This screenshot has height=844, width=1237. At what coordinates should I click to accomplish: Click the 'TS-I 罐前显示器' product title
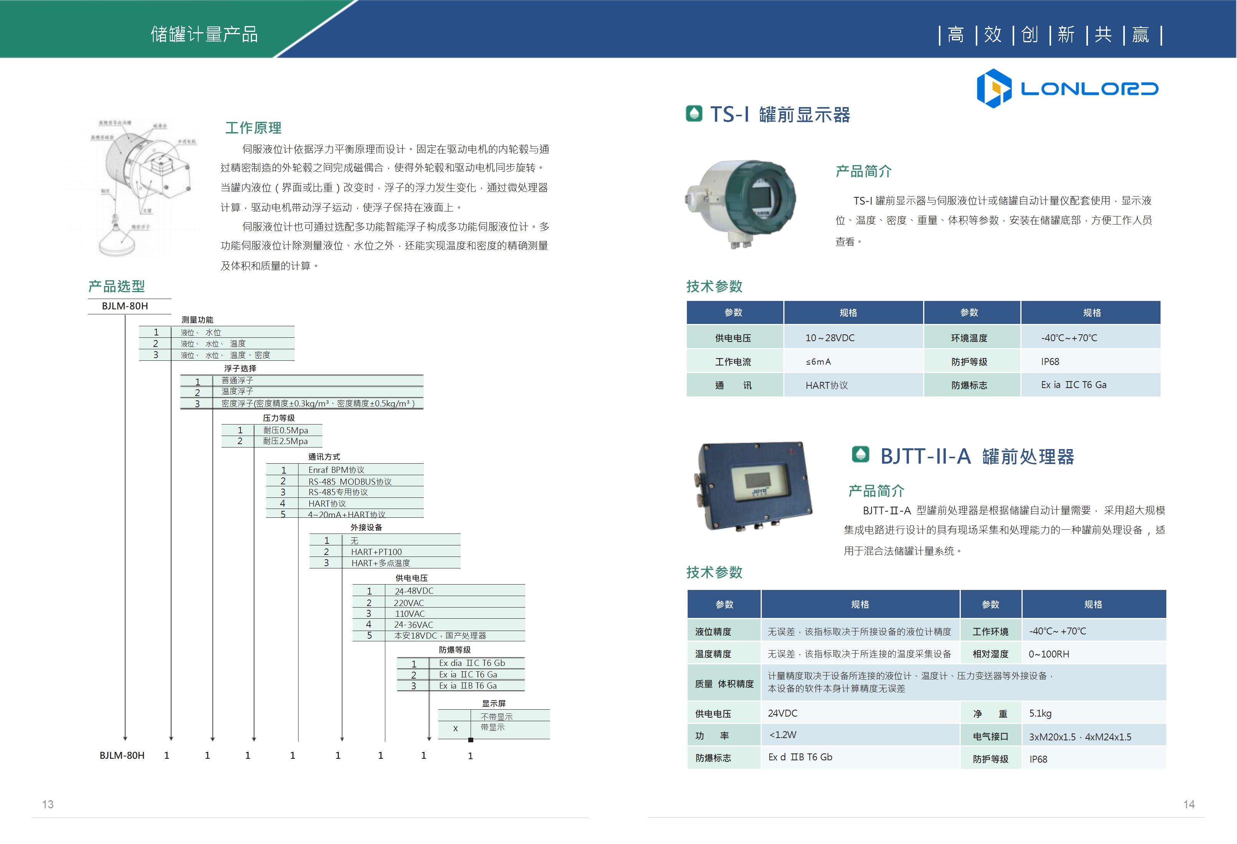[780, 114]
